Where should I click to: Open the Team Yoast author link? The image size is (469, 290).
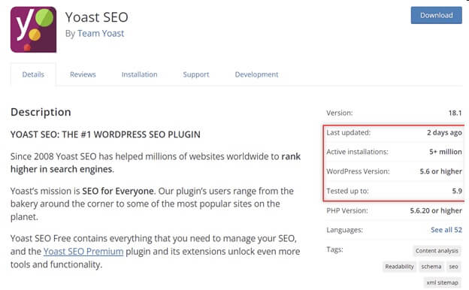coord(101,34)
